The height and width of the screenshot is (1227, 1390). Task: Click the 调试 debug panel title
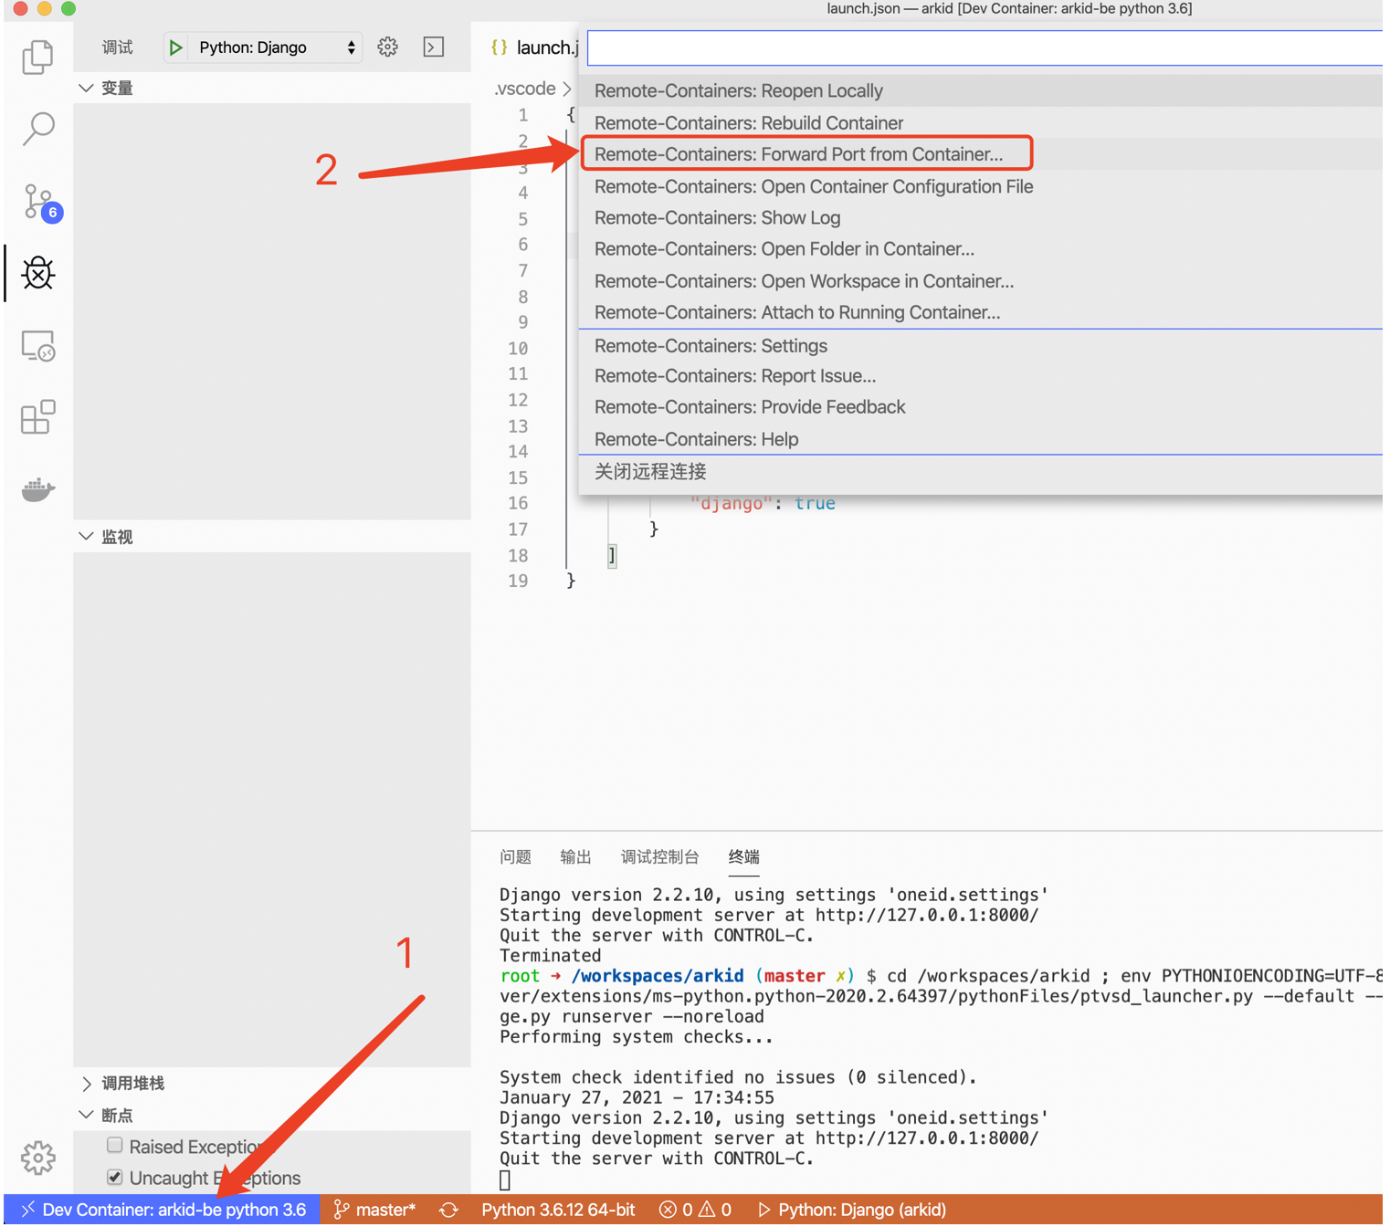117,47
